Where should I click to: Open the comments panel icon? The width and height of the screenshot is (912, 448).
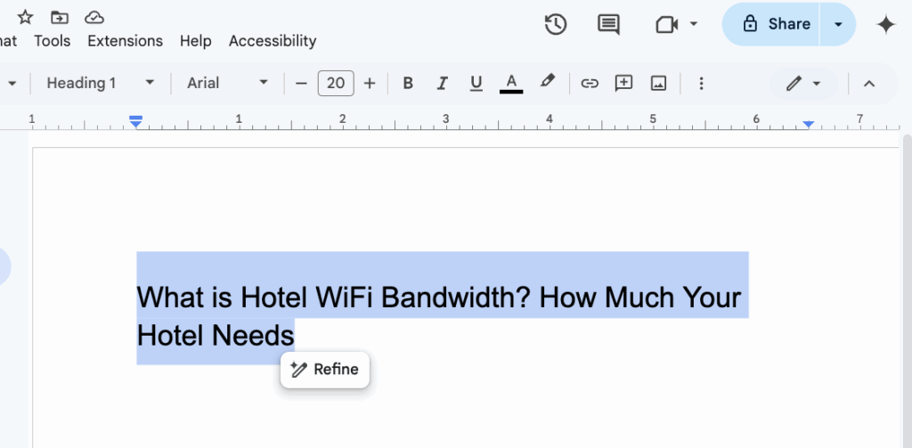(608, 24)
